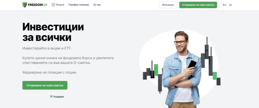Click the Freedom24 green shield logo
The width and height of the screenshot is (259, 108).
click(25, 5)
